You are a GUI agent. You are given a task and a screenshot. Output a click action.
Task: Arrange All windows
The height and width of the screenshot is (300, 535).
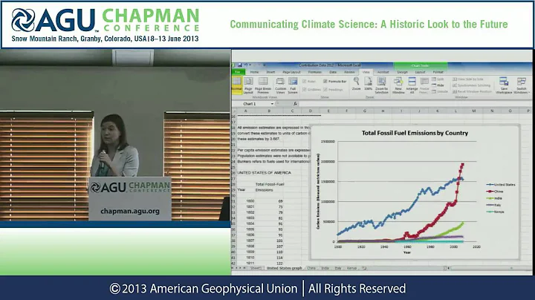412,85
